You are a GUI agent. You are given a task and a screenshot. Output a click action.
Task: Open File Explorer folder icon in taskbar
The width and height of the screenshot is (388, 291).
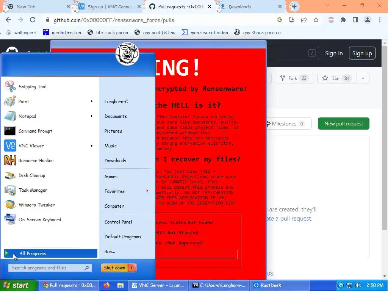point(120,285)
